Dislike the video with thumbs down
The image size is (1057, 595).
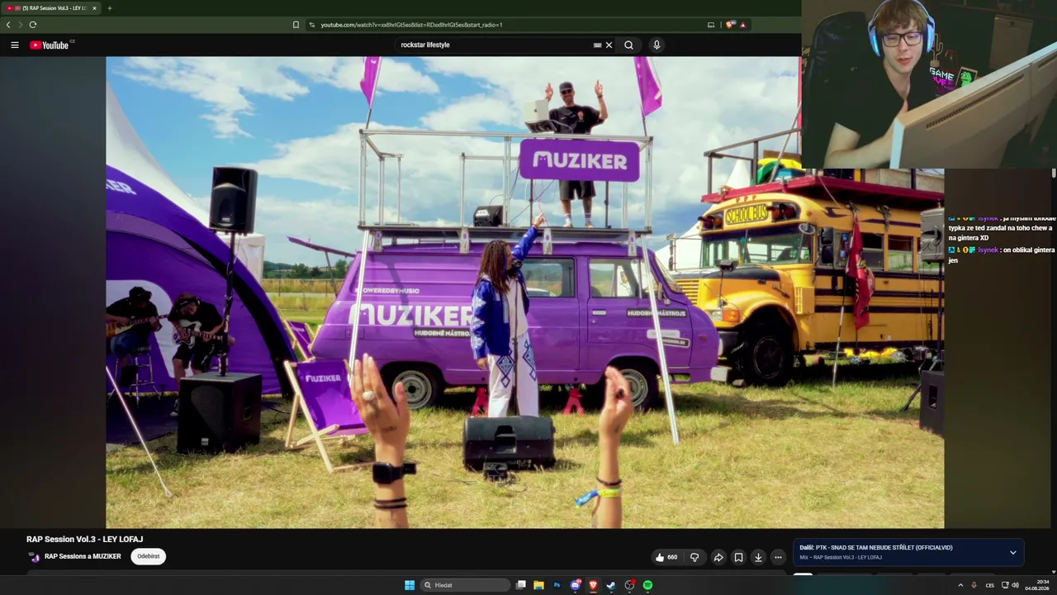[x=694, y=557]
